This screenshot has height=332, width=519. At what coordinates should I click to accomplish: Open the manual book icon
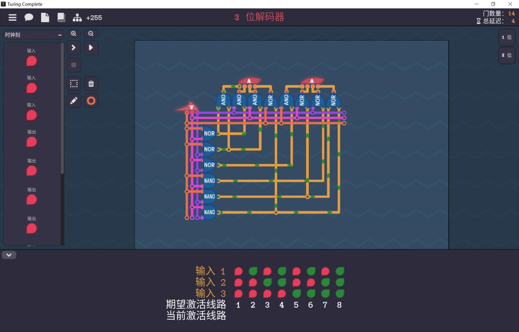[61, 17]
